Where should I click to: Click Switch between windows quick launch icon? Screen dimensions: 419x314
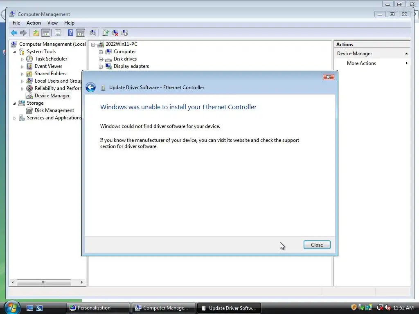click(x=39, y=308)
